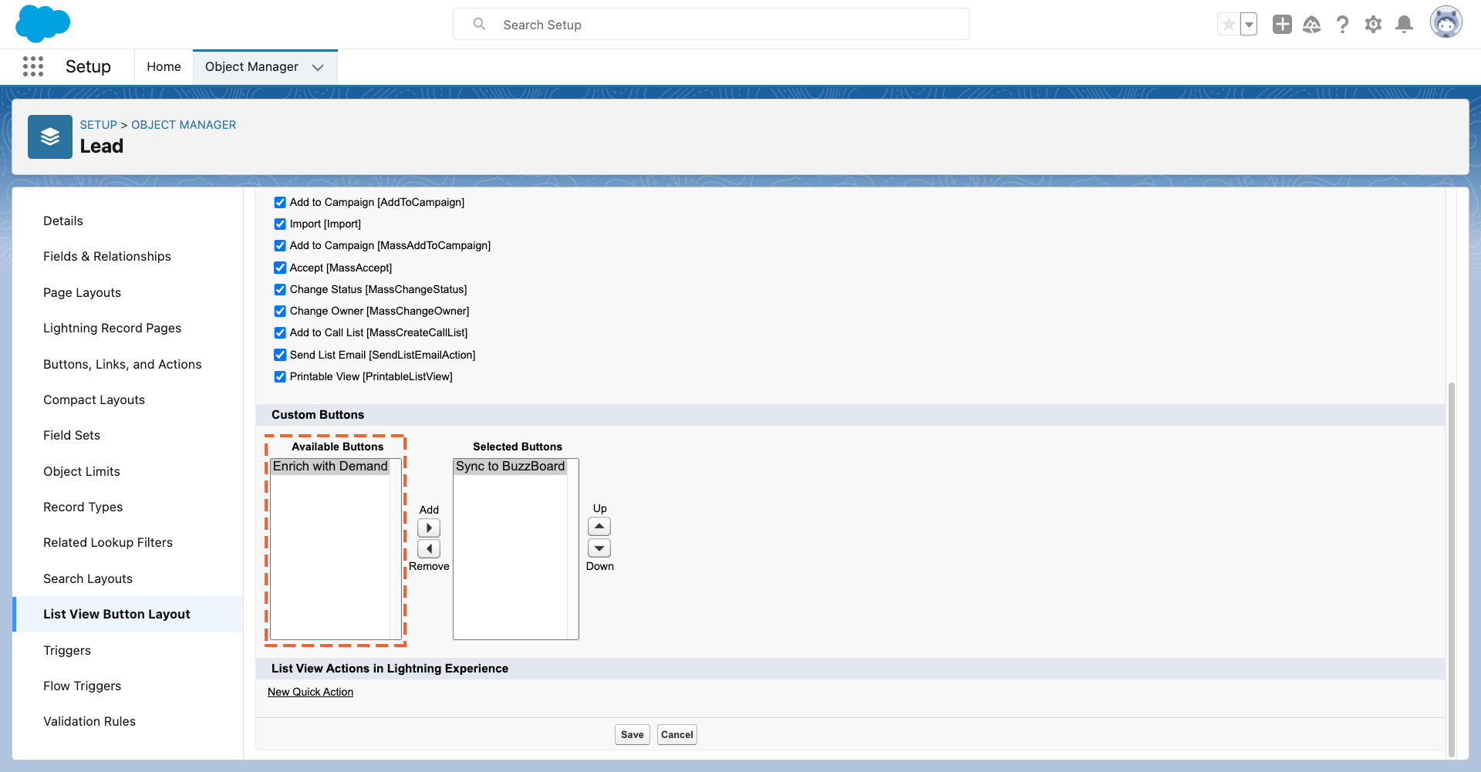
Task: Click the Cancel button
Action: pyautogui.click(x=677, y=735)
